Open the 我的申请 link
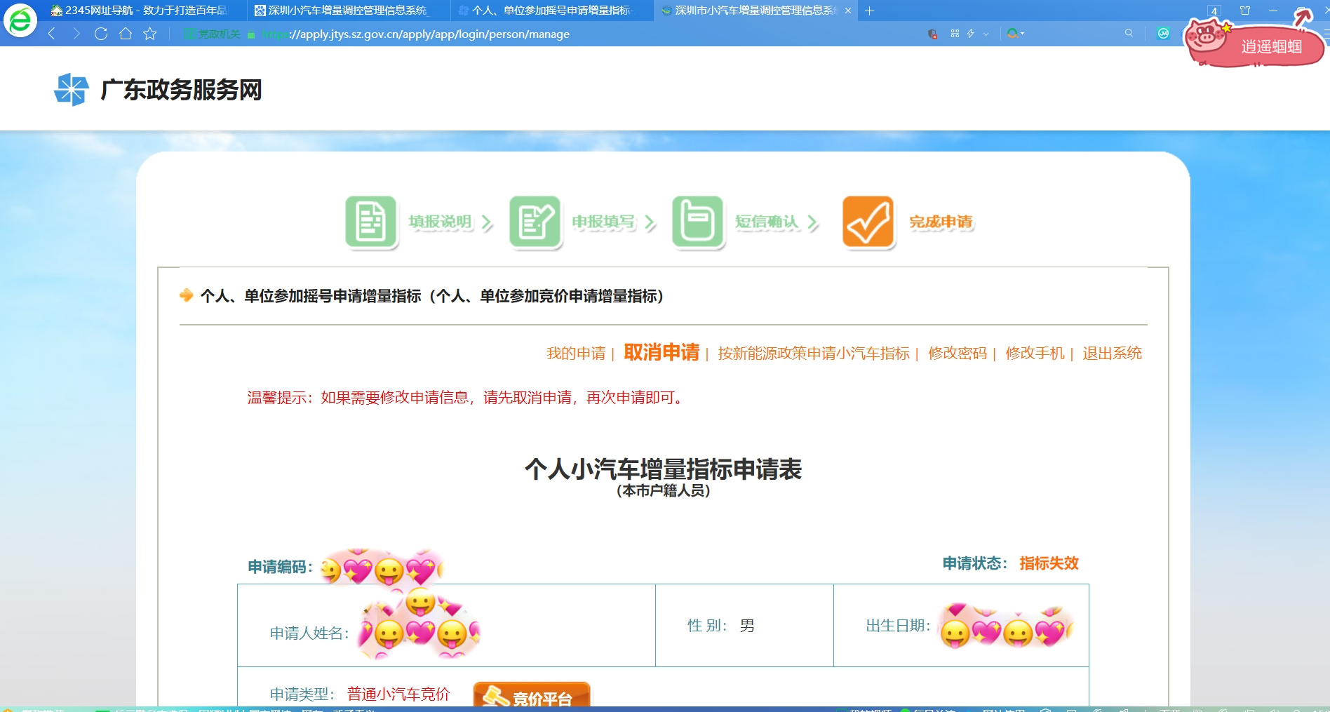The width and height of the screenshot is (1330, 712). tap(576, 354)
